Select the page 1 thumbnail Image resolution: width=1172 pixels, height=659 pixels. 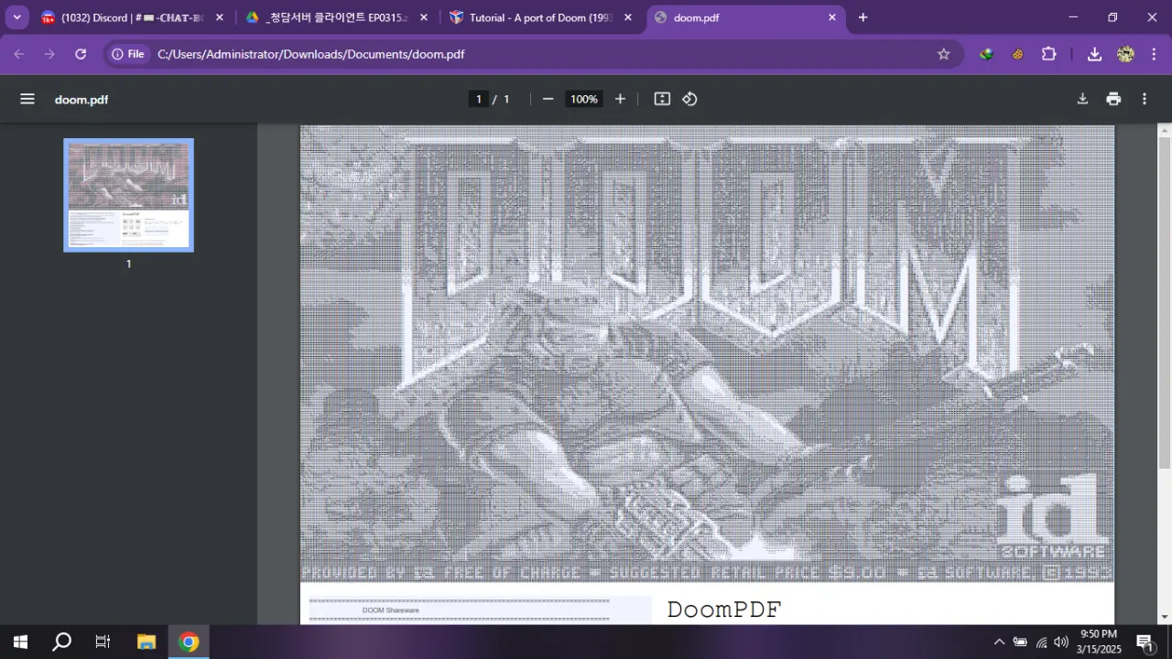(128, 195)
